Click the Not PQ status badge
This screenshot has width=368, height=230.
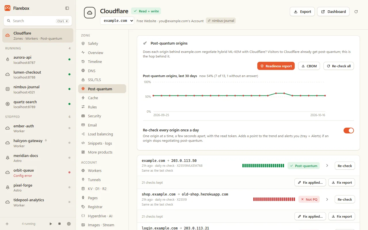click(x=309, y=199)
